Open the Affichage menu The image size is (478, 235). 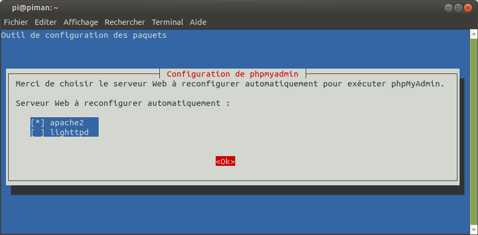coord(81,22)
